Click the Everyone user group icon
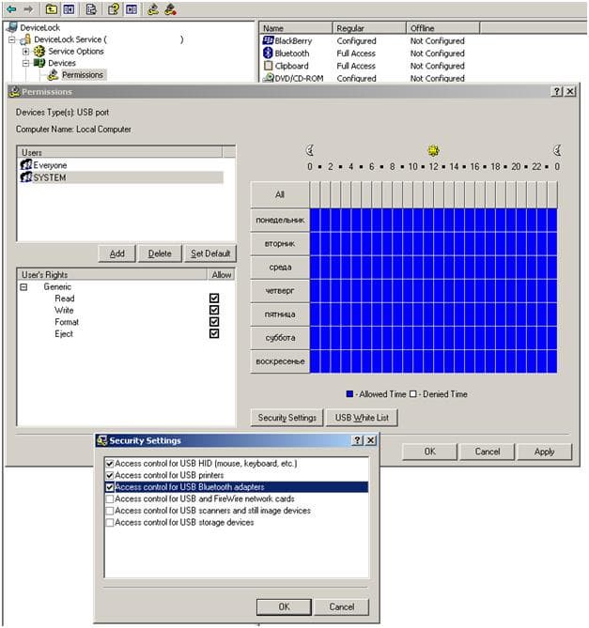 (x=26, y=164)
